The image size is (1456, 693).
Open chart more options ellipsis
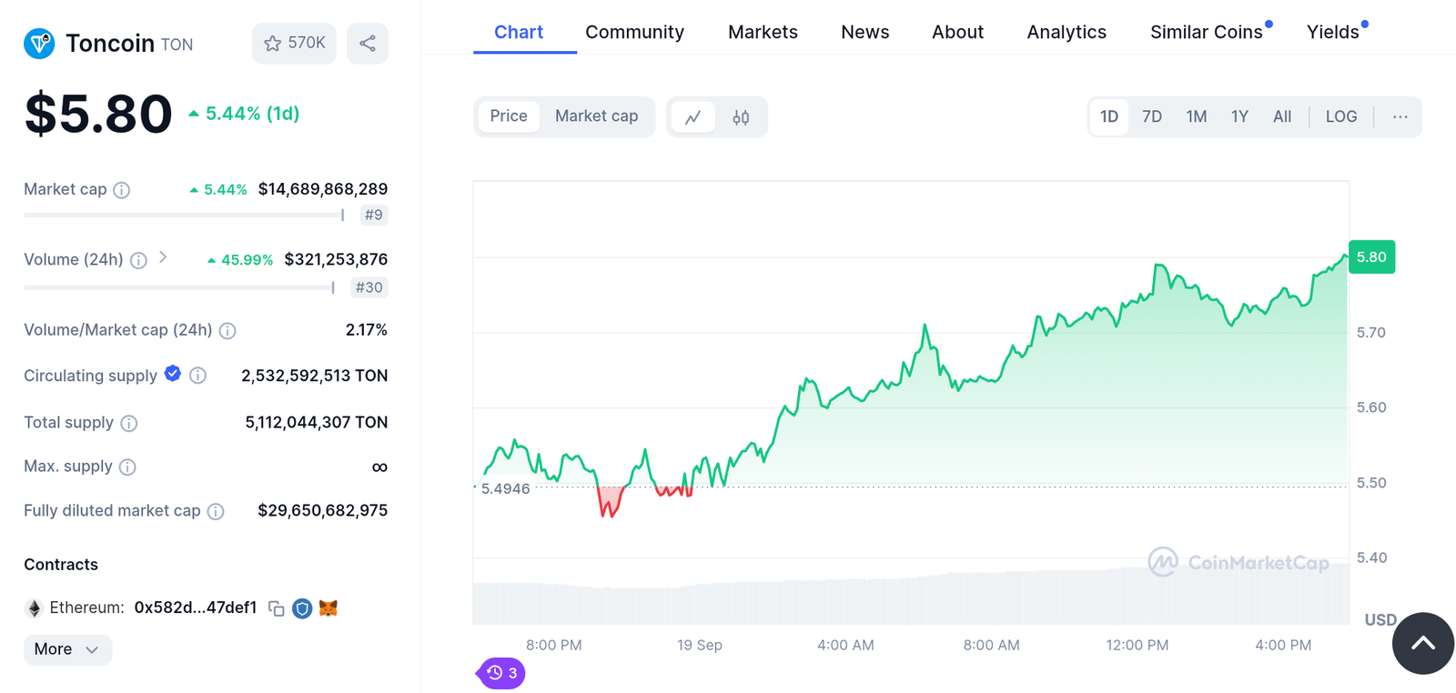click(1400, 116)
